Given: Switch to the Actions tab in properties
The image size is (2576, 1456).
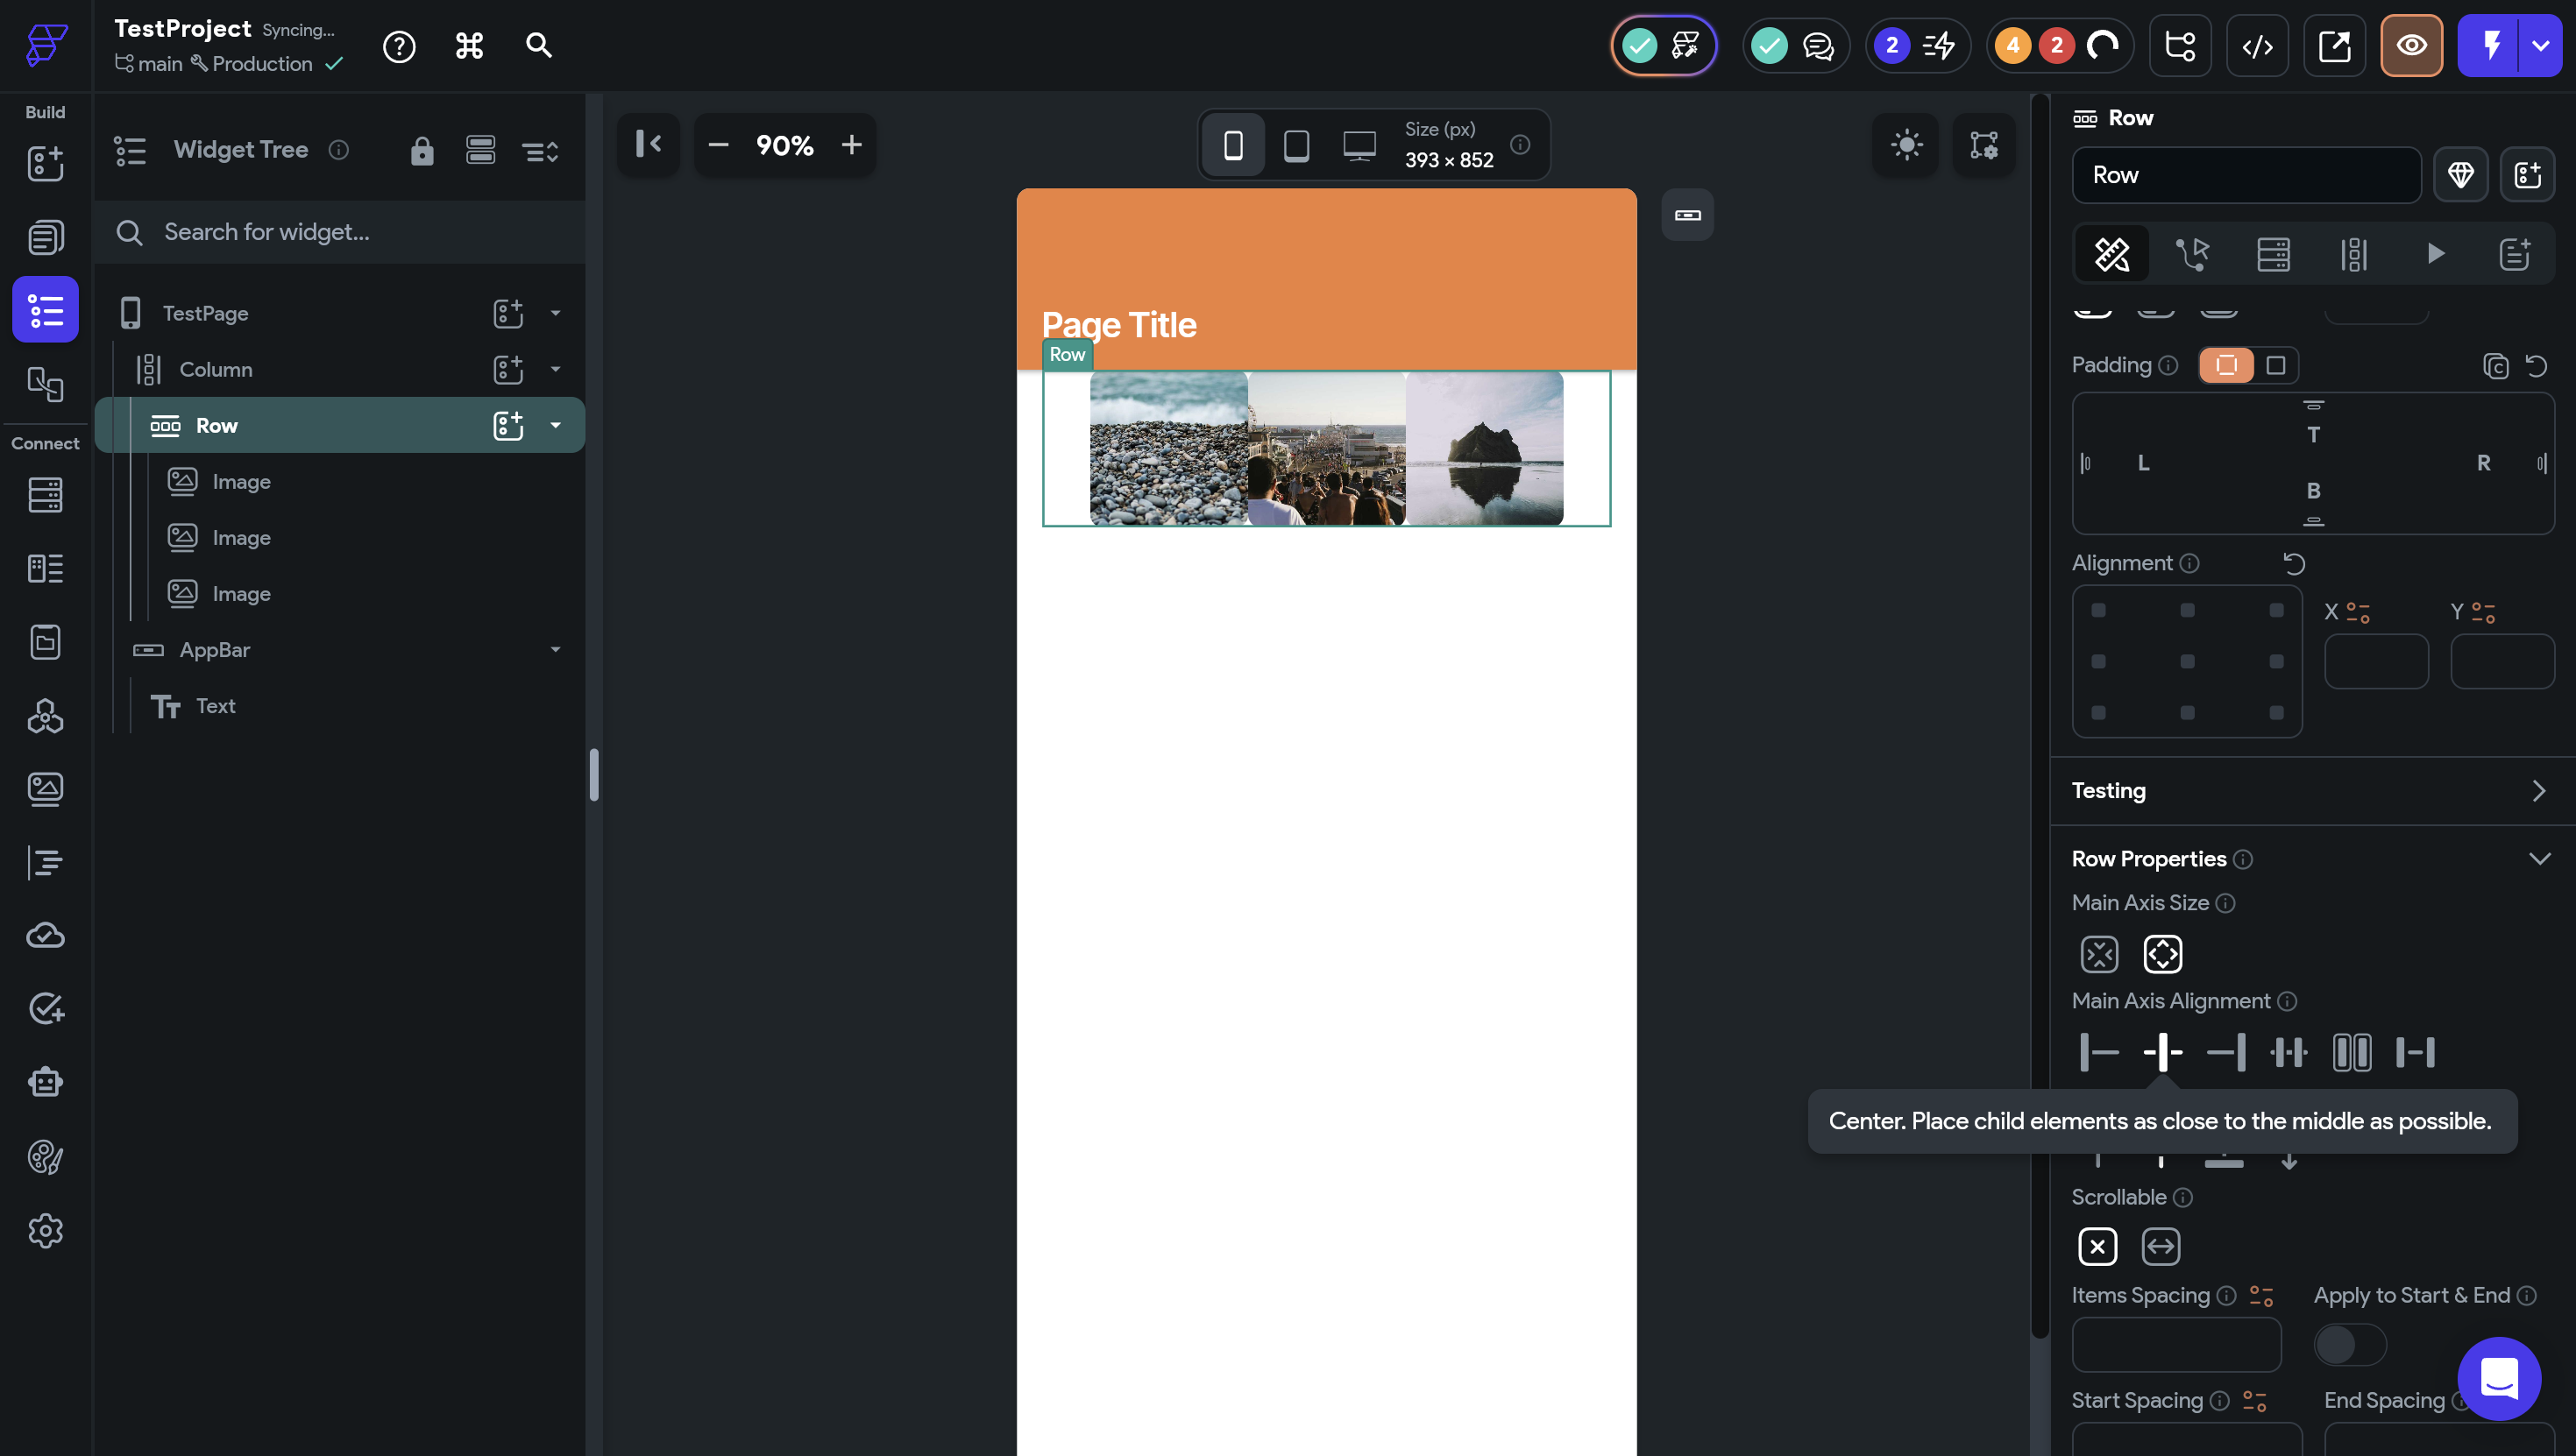Looking at the screenshot, I should [2192, 254].
